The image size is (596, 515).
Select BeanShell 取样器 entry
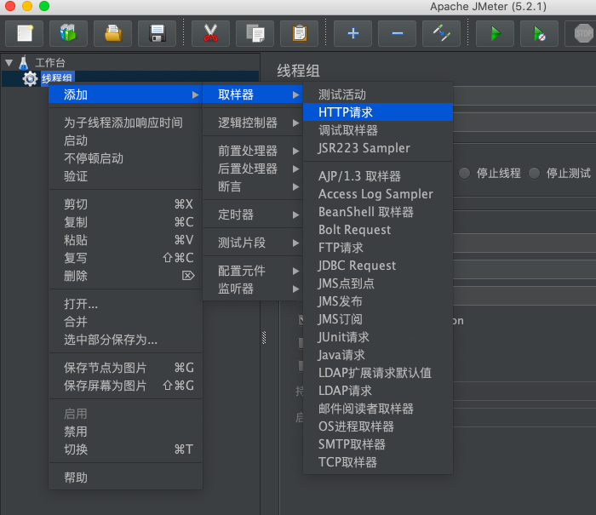(x=378, y=212)
